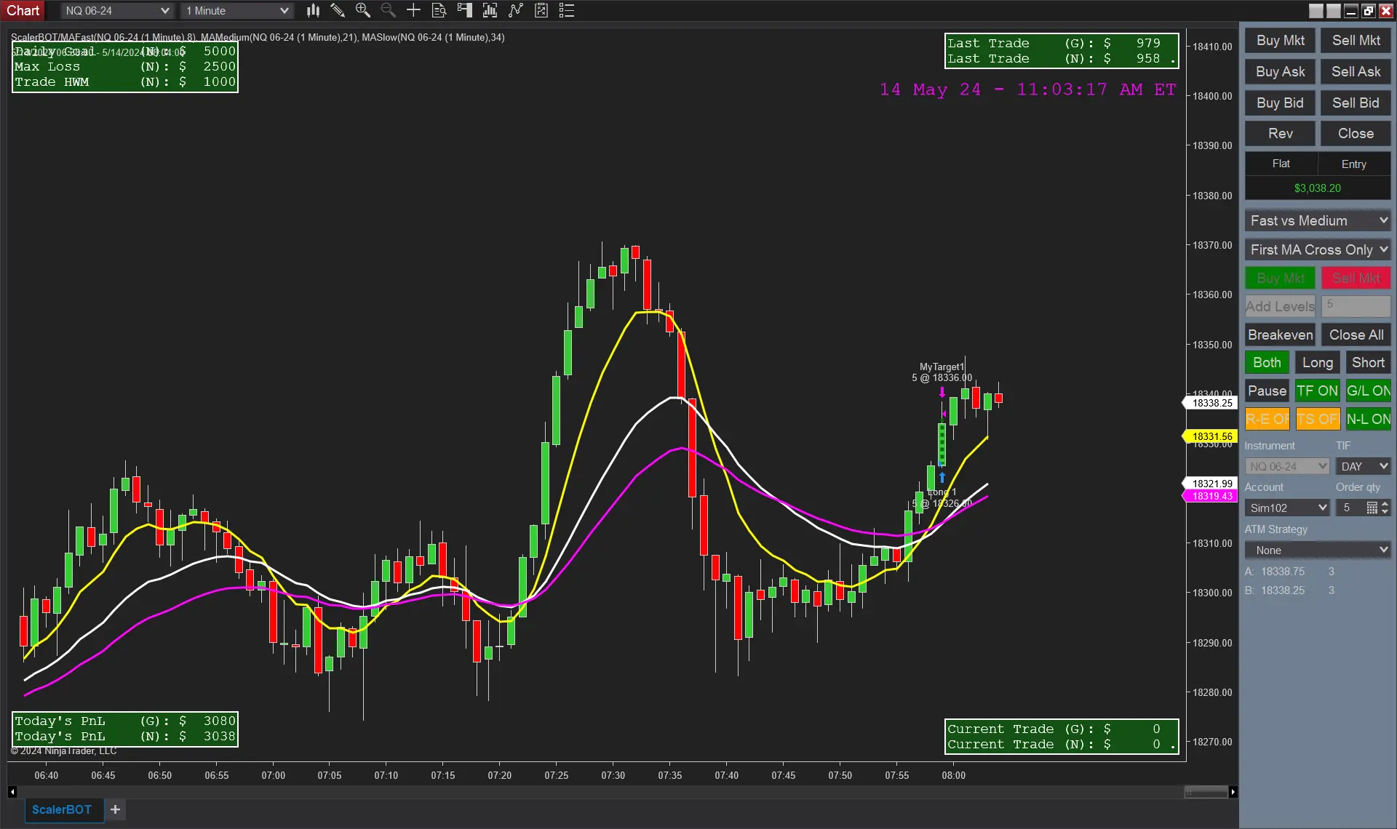
Task: Click the magenta 18319.43 price marker
Action: point(1209,496)
